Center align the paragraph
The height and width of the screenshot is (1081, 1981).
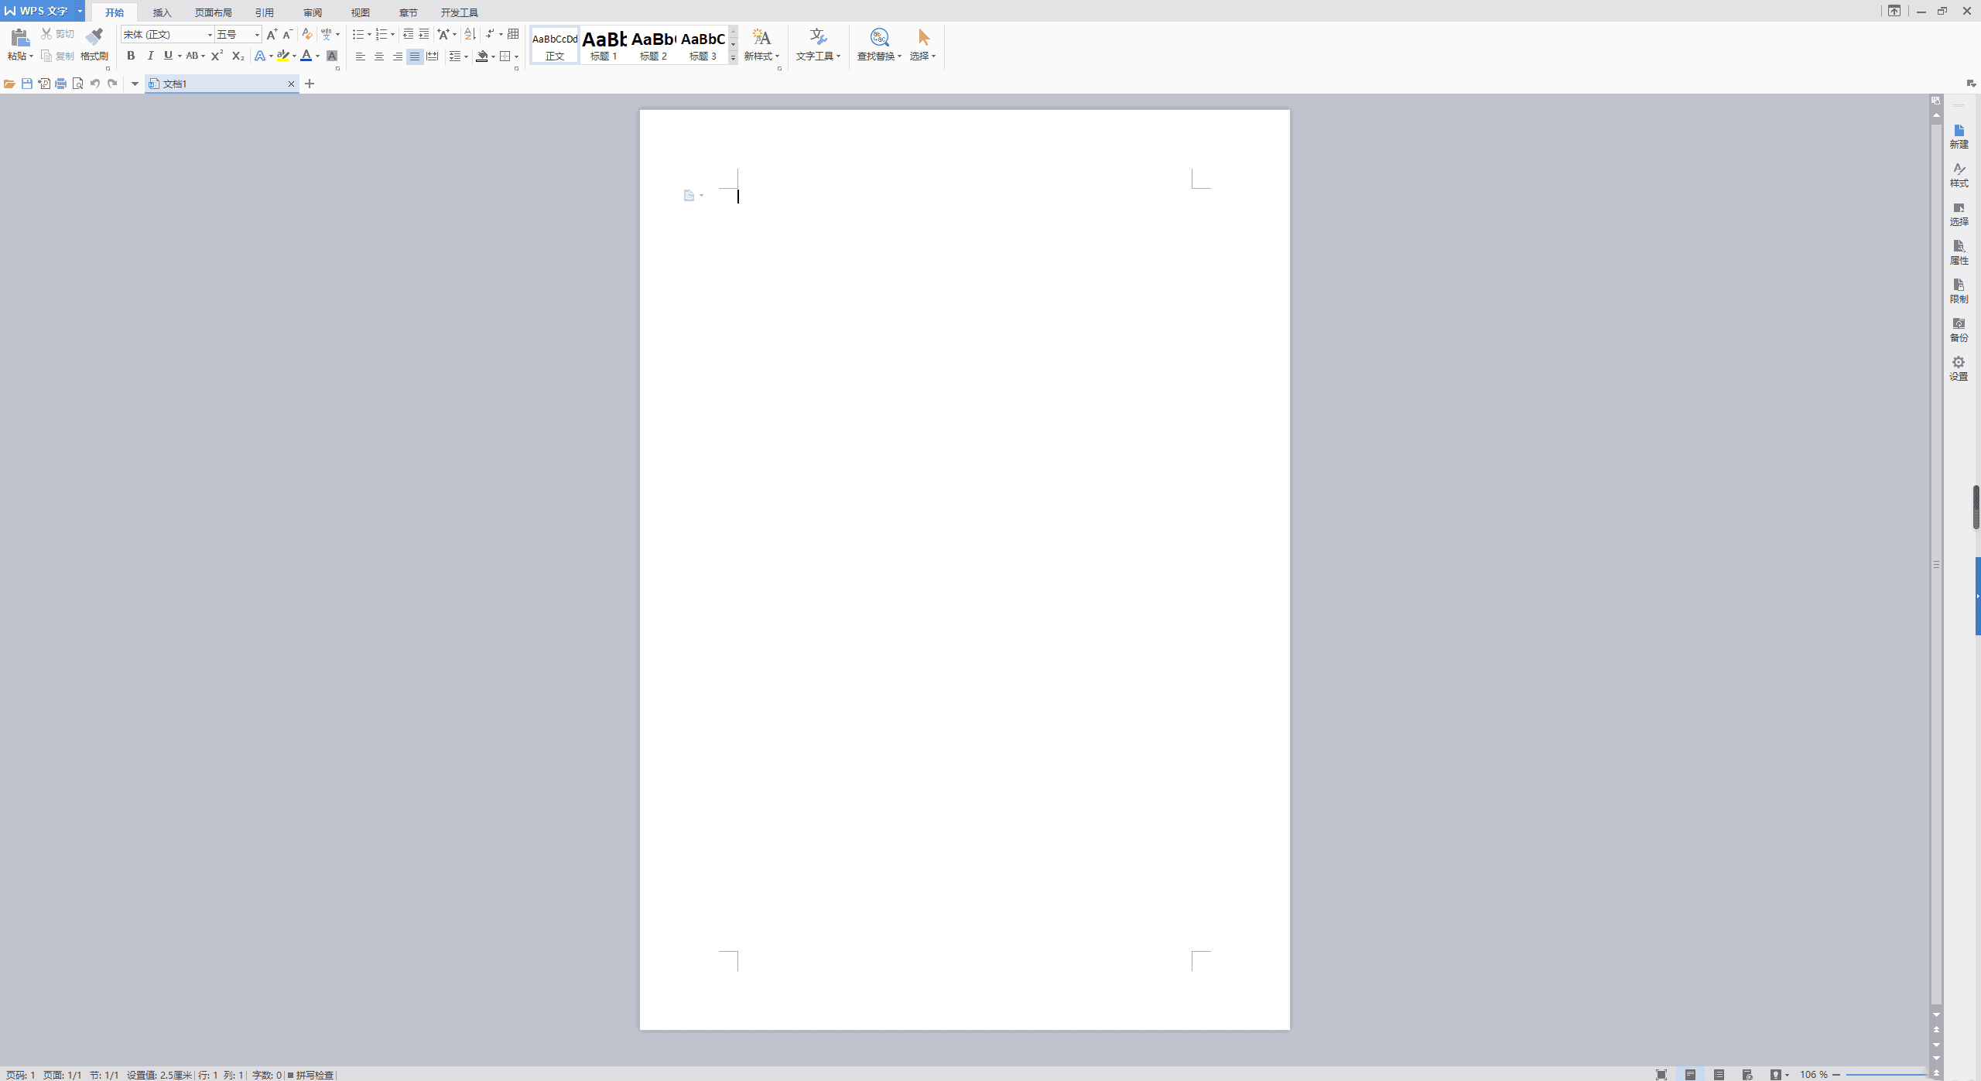[x=378, y=56]
